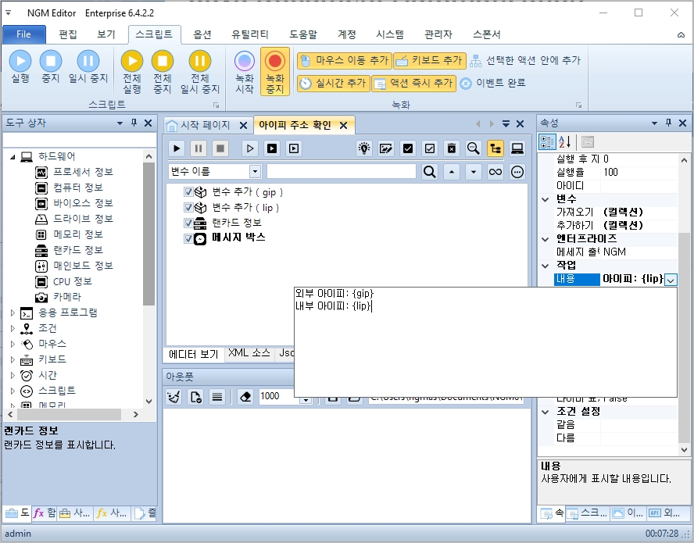Click the 전체 일시 중지 pause icon
Screen dimensions: 694x543
pyautogui.click(x=200, y=61)
